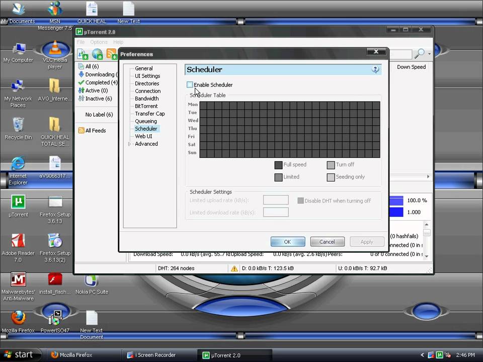Viewport: 483px width, 362px height.
Task: Select Active (0) category
Action: click(x=93, y=90)
